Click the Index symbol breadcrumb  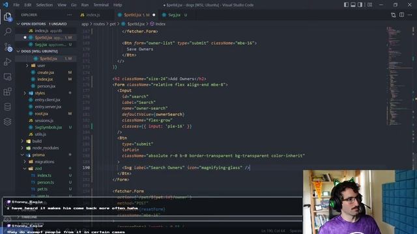[158, 24]
